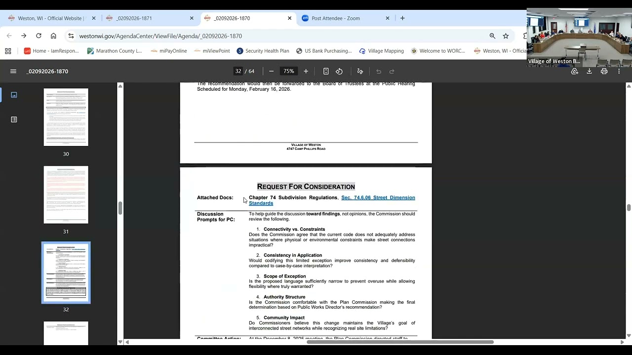Show page thumbnails view in sidebar

(x=14, y=95)
